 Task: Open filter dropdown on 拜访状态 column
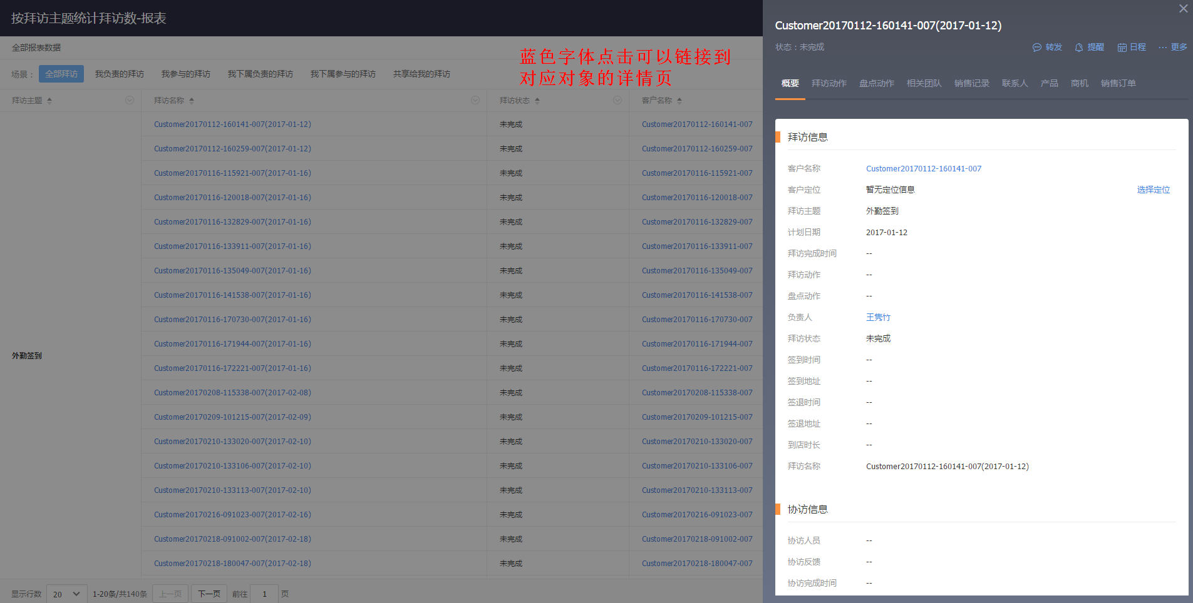point(617,100)
